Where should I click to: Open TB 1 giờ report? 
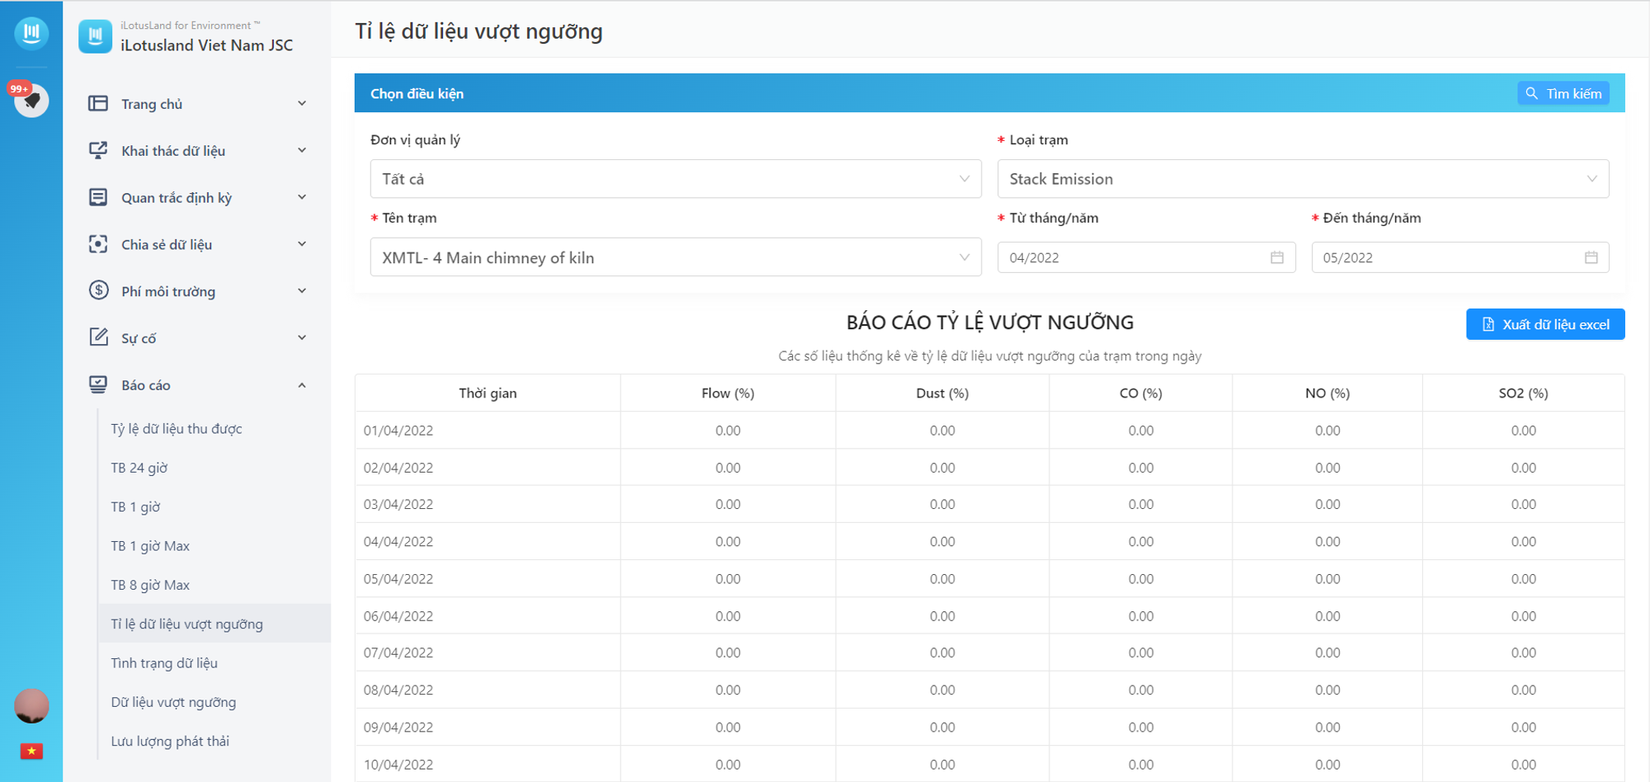coord(136,506)
